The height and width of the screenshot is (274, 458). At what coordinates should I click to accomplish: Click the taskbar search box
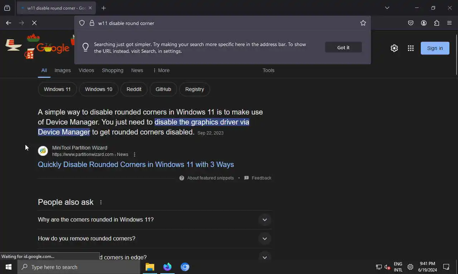(79, 267)
